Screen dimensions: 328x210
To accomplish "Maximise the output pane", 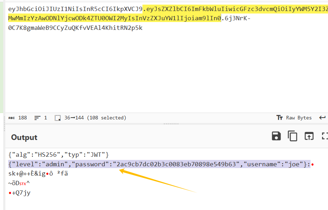I will (x=324, y=136).
